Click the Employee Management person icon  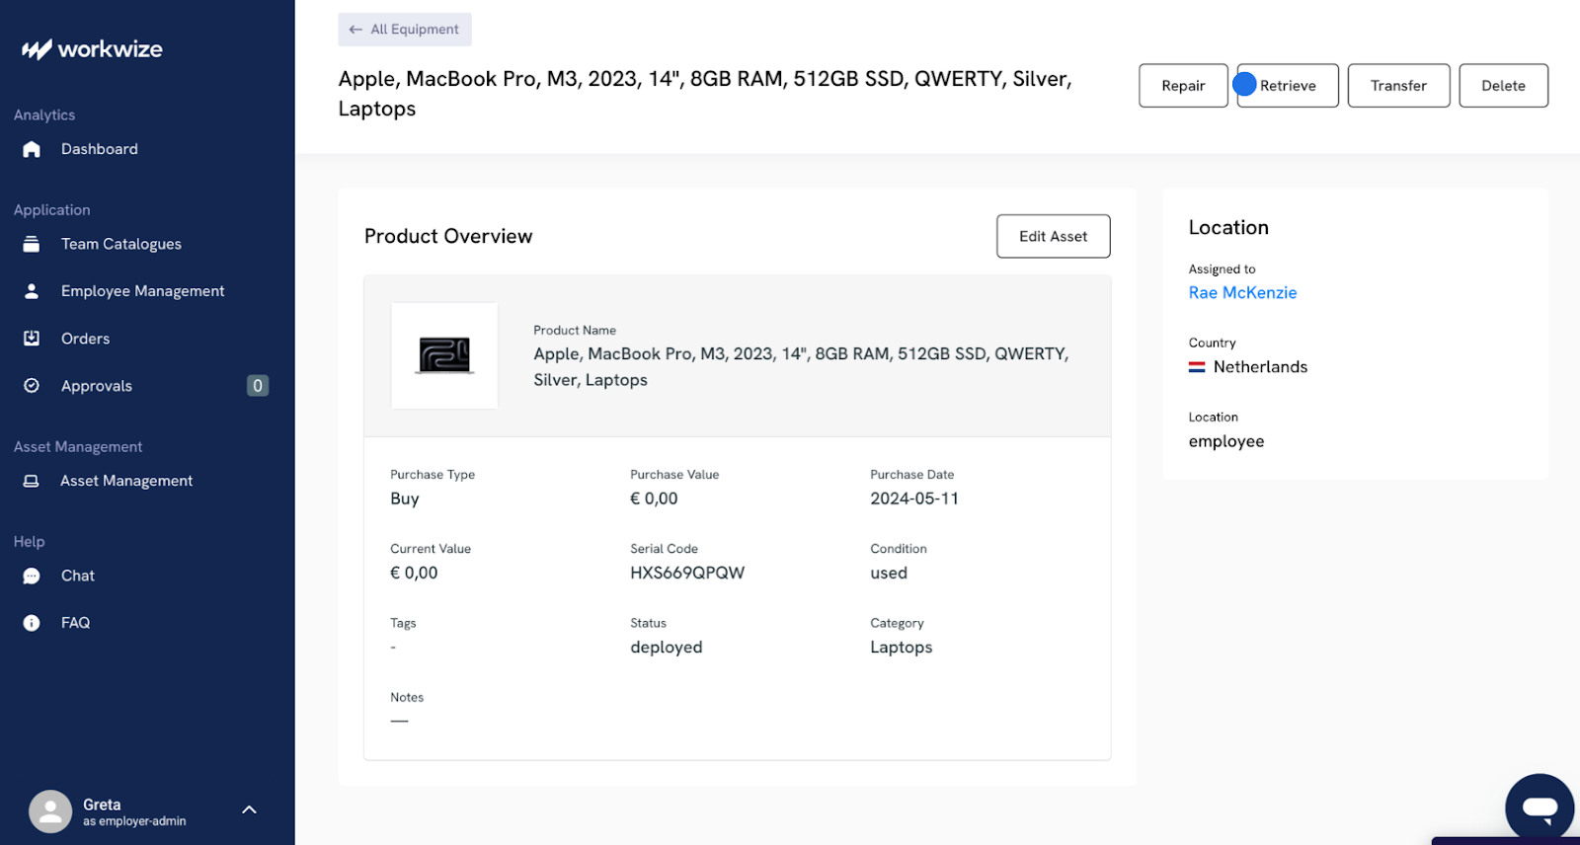32,291
